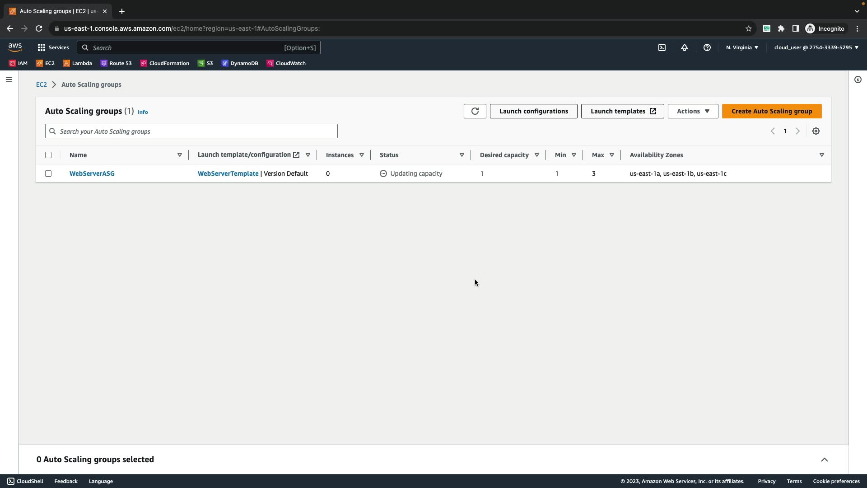867x488 pixels.
Task: Click Create Auto Scaling group button
Action: [x=771, y=111]
